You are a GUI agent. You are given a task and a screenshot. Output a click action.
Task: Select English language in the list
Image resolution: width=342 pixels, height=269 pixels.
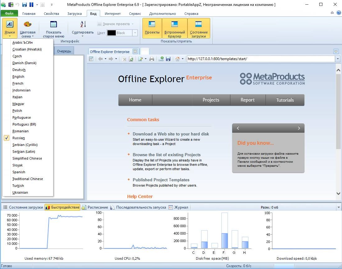(28, 77)
